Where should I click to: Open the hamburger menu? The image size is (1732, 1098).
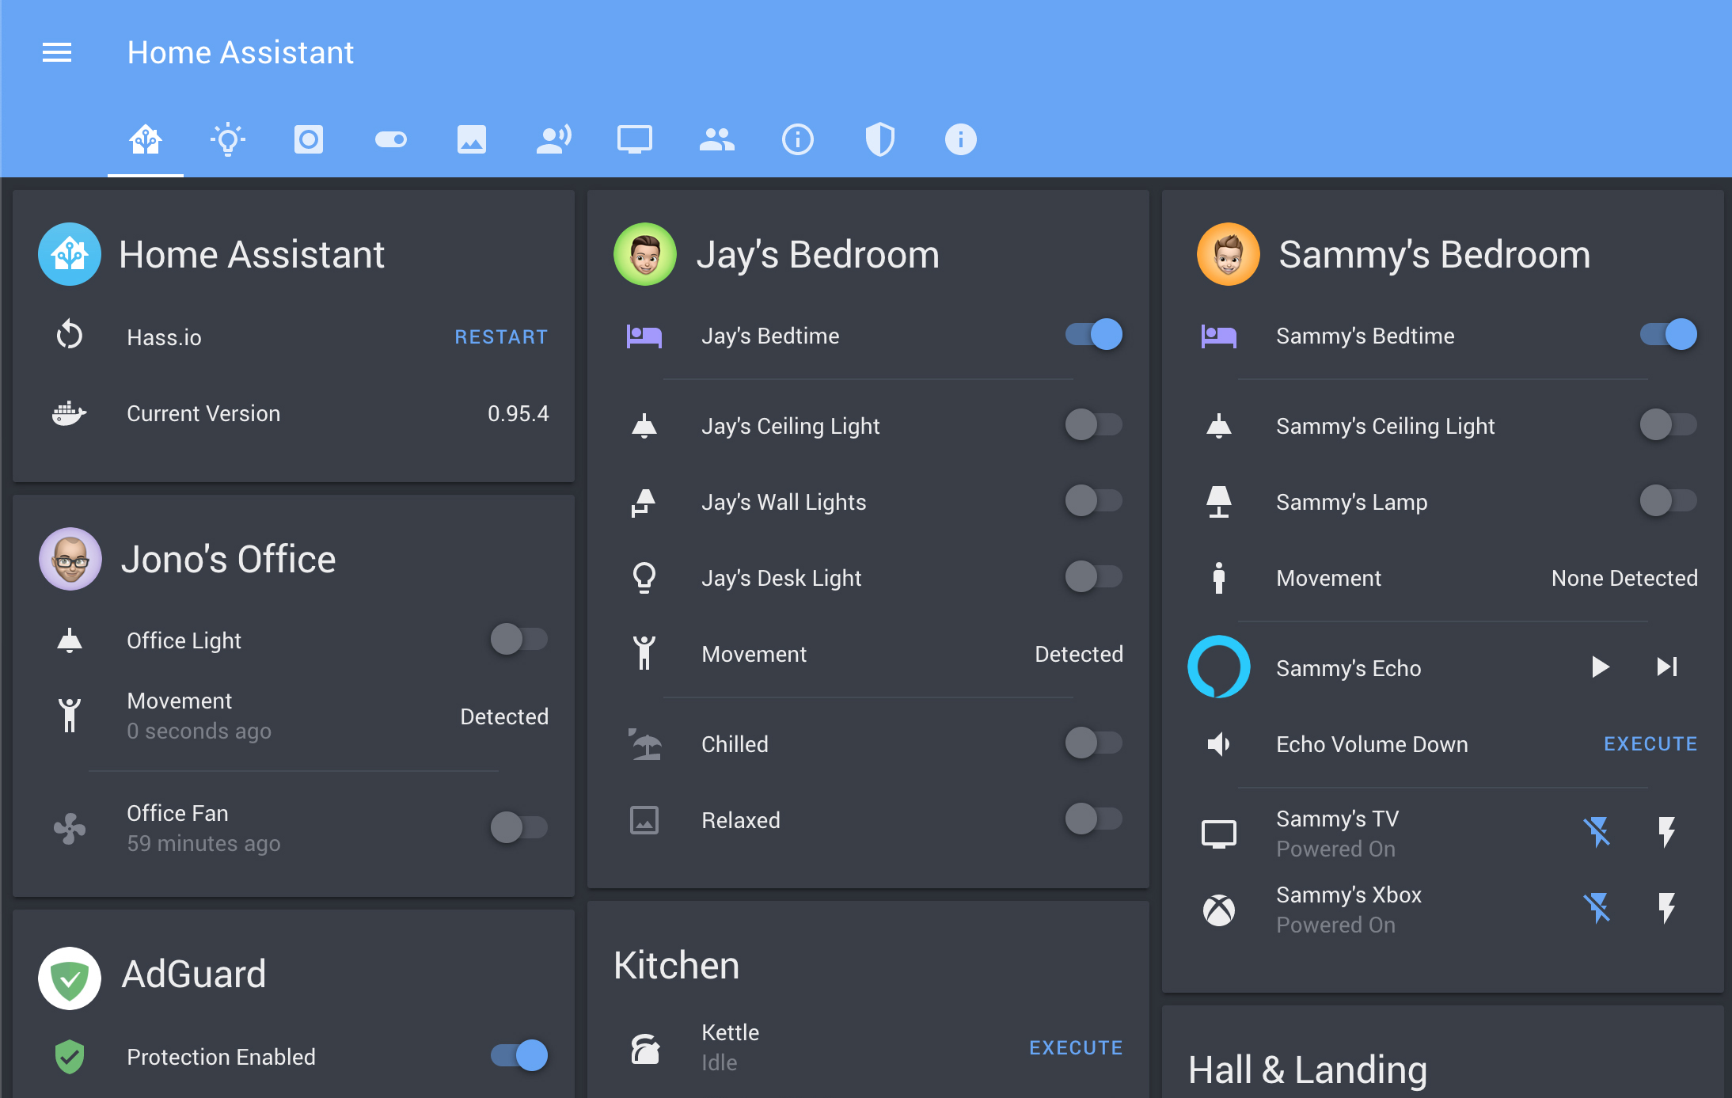click(57, 52)
